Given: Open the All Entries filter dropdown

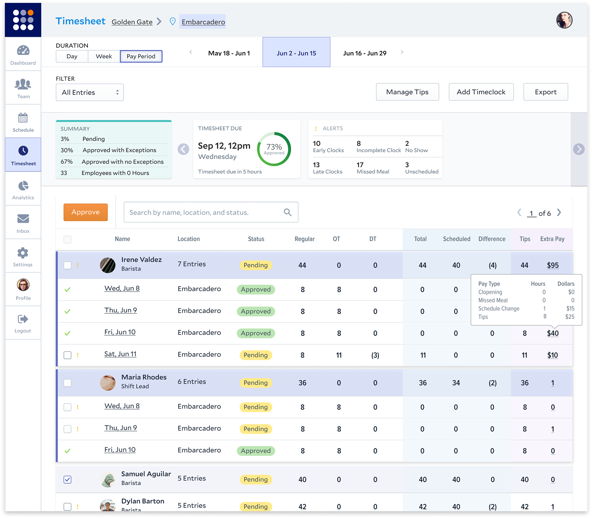Looking at the screenshot, I should pos(90,92).
